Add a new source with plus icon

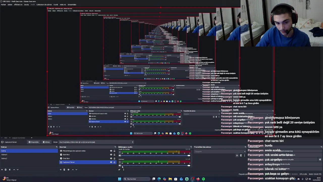pyautogui.click(x=61, y=170)
